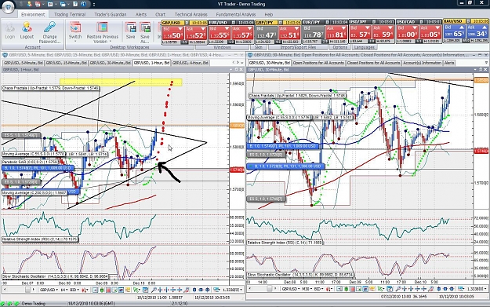Switch to GBP/USD, 15-Minute, Bid chart tab
The image size is (490, 307).
tap(67, 63)
